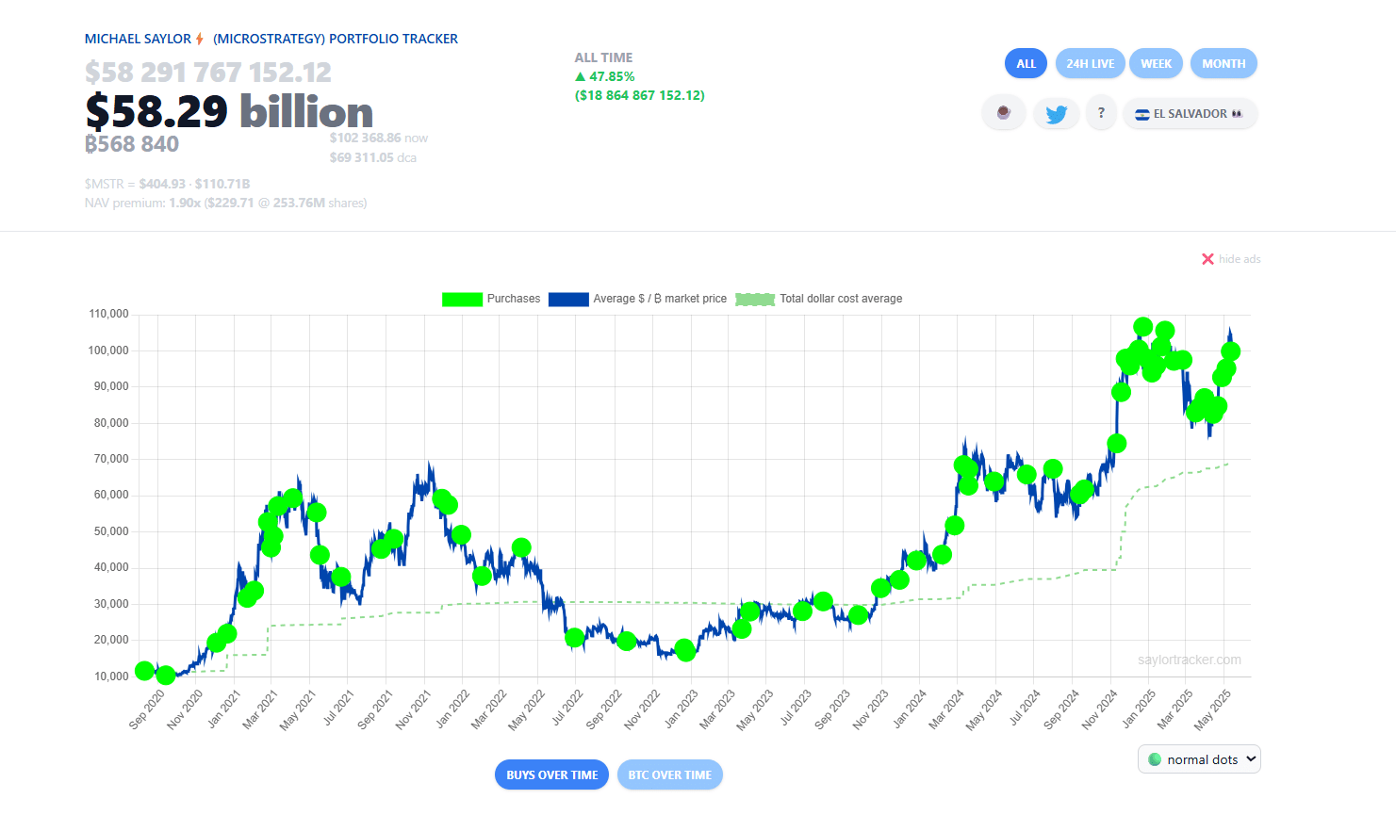Open the EL SALVADOR portfolio tracker
This screenshot has width=1396, height=815.
1190,114
